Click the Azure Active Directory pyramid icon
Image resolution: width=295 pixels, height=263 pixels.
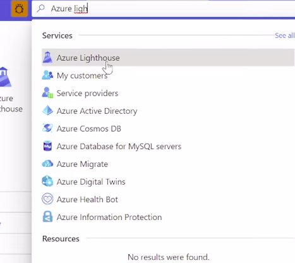click(47, 111)
